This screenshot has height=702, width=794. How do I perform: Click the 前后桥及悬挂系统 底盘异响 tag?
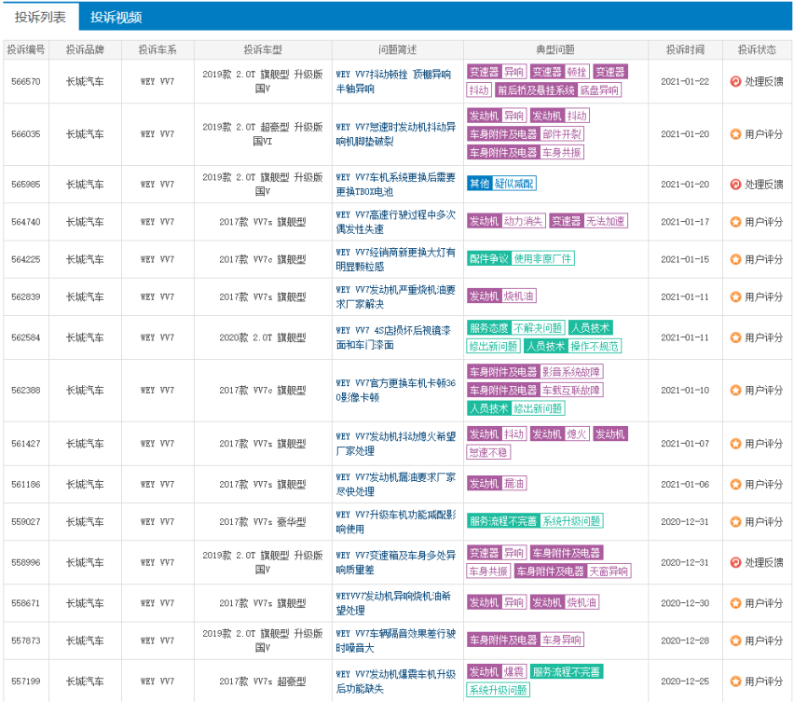(558, 90)
